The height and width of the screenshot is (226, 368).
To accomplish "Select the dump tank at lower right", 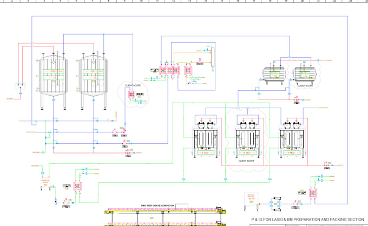I will click(251, 201).
